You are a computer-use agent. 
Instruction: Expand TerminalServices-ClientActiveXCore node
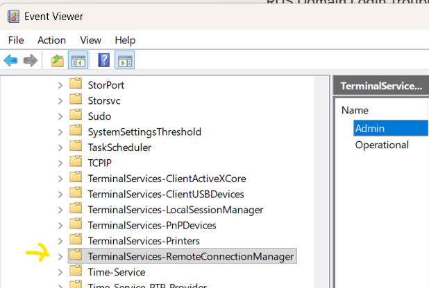click(60, 179)
